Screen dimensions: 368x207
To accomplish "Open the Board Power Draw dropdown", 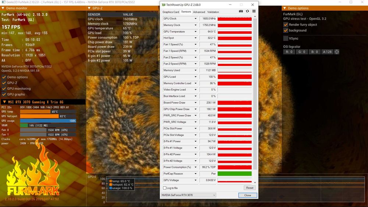I will coord(195,103).
